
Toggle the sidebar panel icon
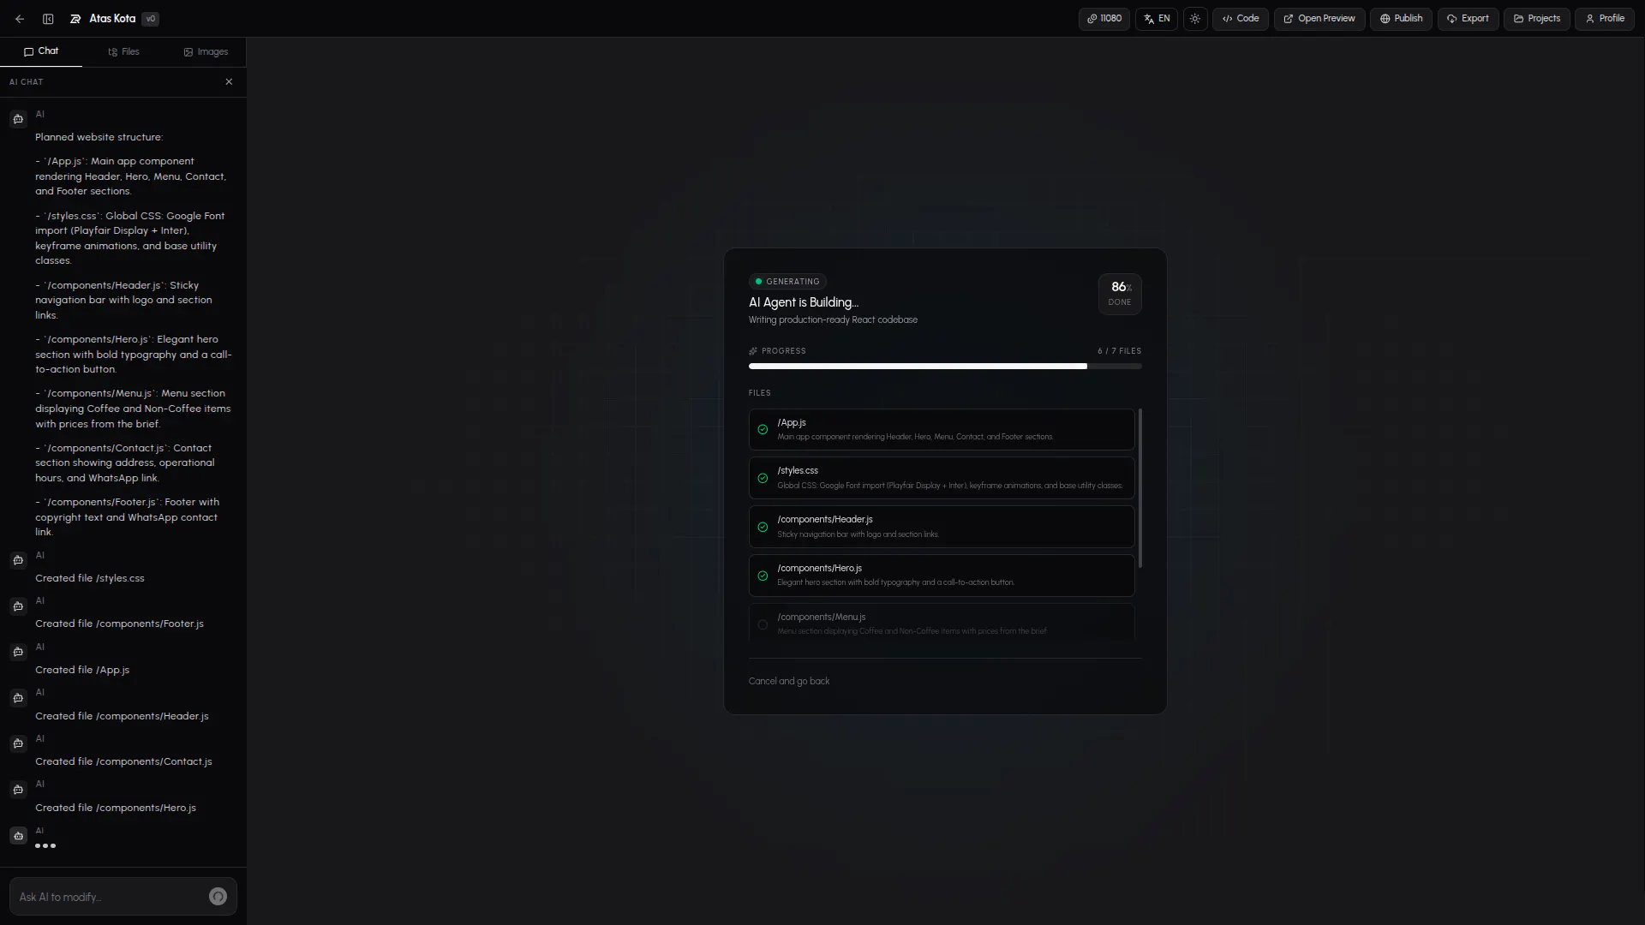point(48,19)
